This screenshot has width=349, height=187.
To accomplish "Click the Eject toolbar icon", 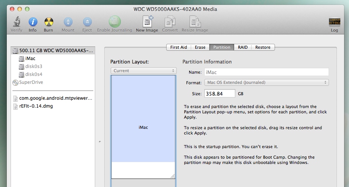I will (x=87, y=22).
